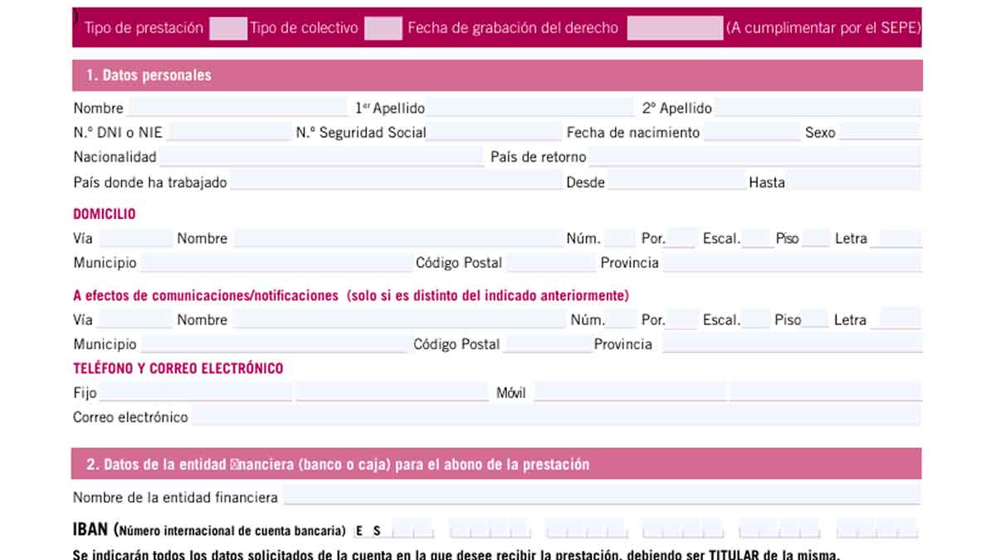Select the N.º DNI o NIE field
The image size is (996, 560).
(229, 132)
